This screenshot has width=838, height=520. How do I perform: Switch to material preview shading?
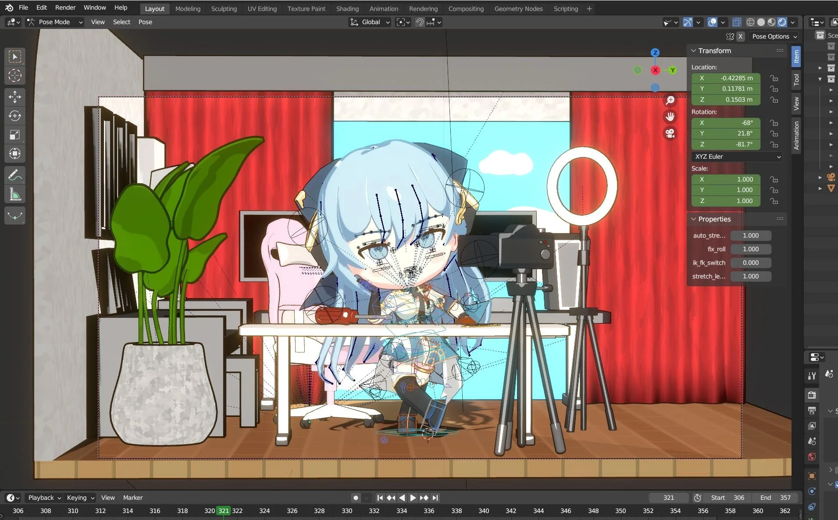click(771, 22)
